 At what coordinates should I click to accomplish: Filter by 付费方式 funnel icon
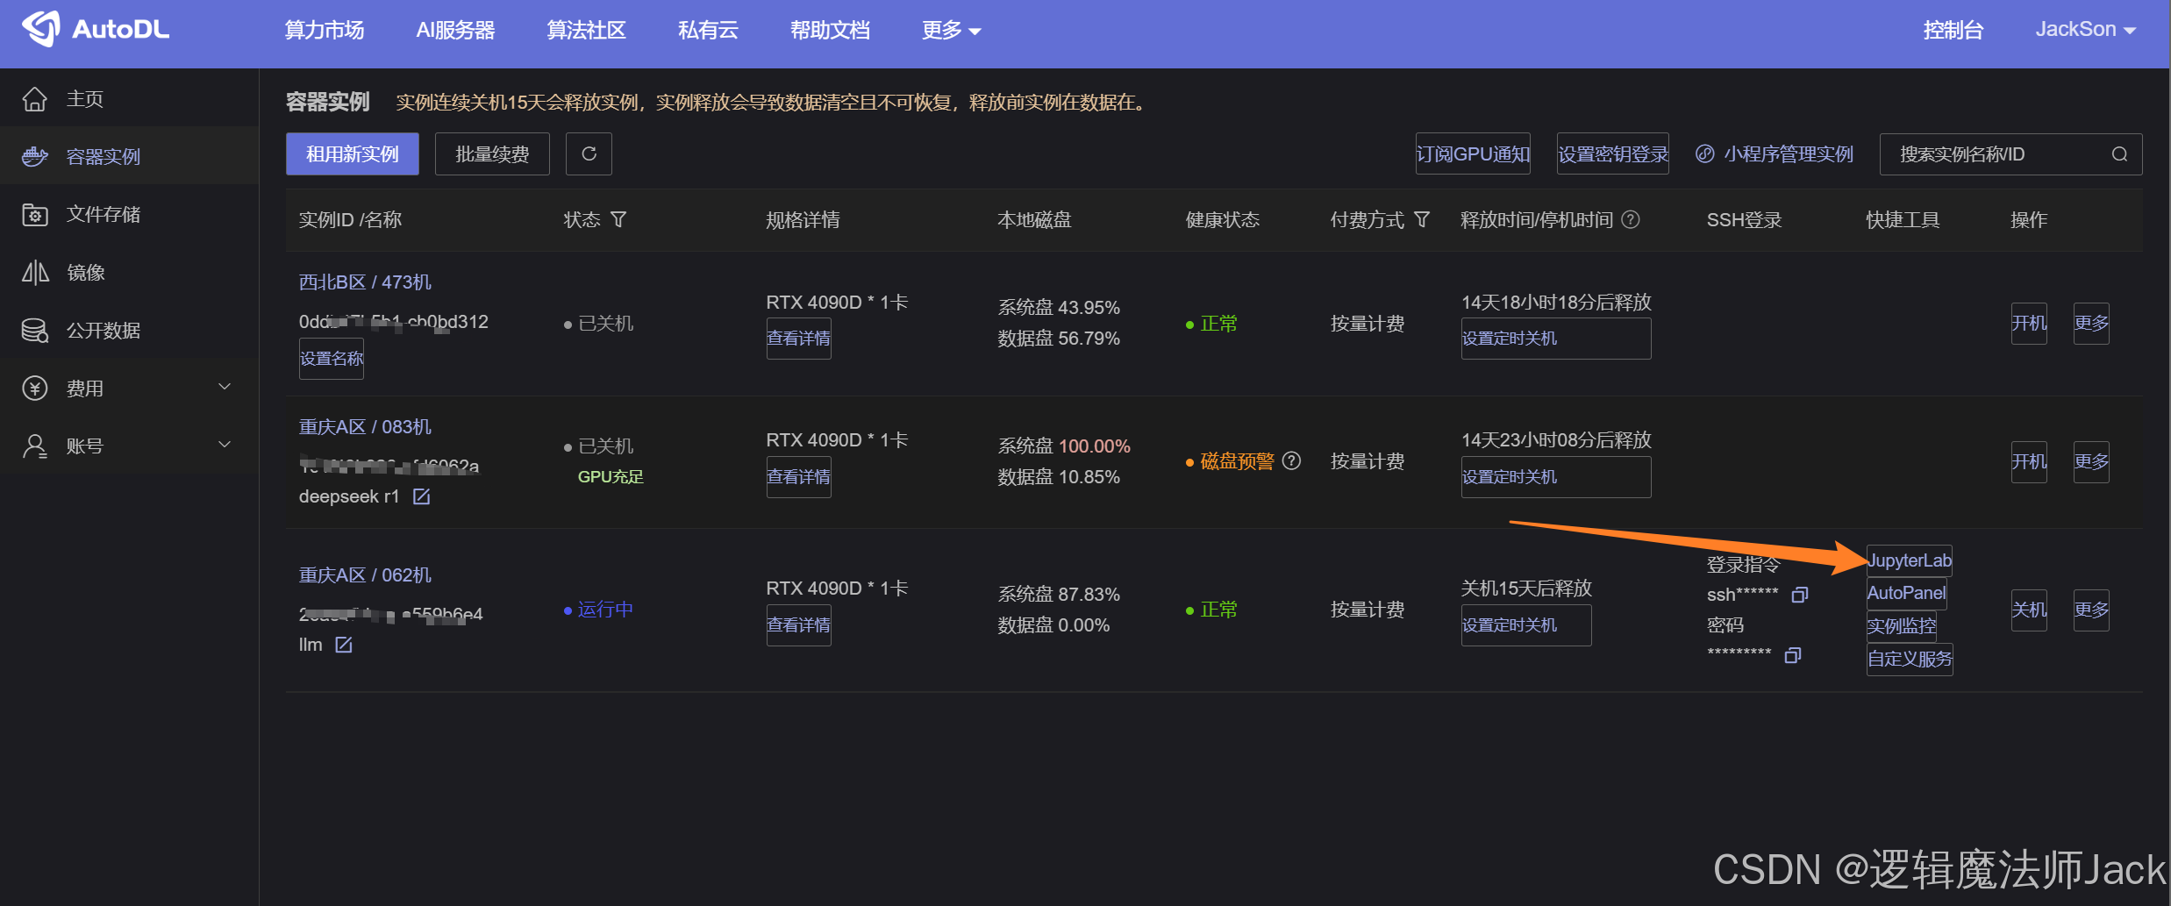pos(1422,219)
